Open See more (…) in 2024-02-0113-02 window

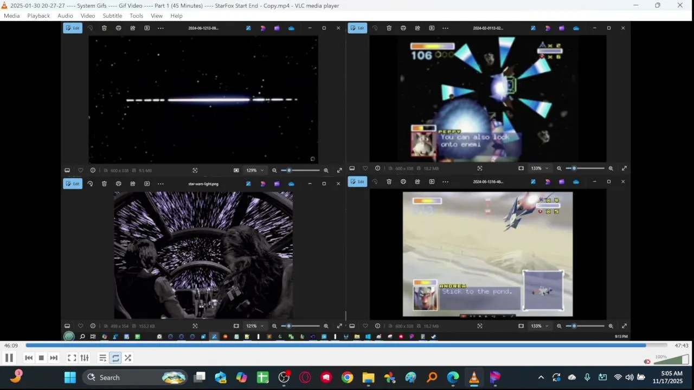pyautogui.click(x=445, y=28)
